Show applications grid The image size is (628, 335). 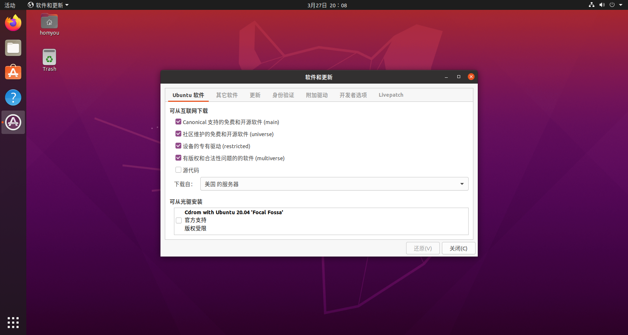click(x=13, y=322)
